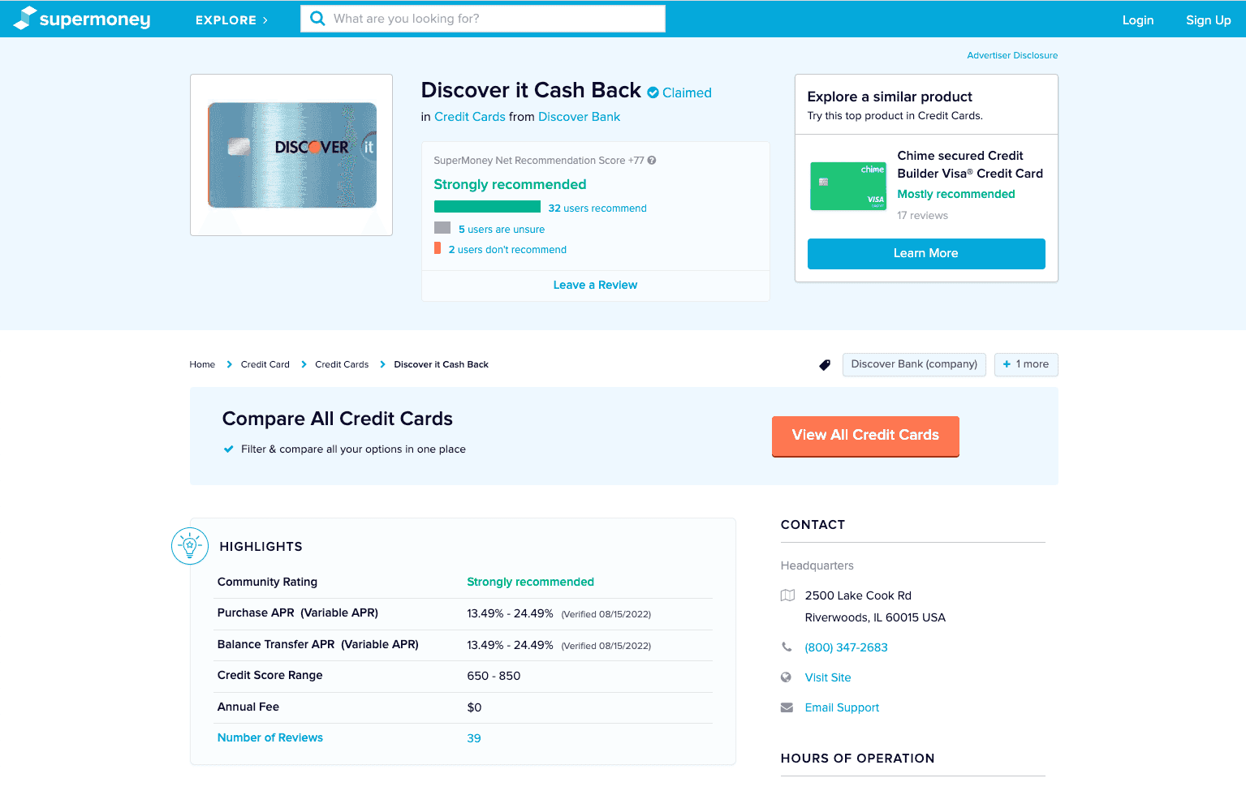
Task: Click the chevron after Home breadcrumb
Action: click(x=229, y=364)
